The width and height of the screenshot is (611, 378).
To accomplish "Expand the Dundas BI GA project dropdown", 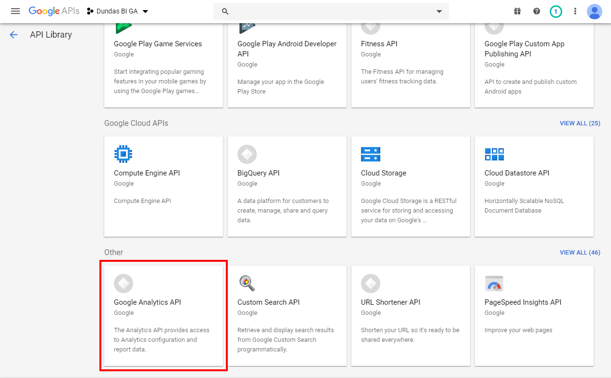I will 118,11.
